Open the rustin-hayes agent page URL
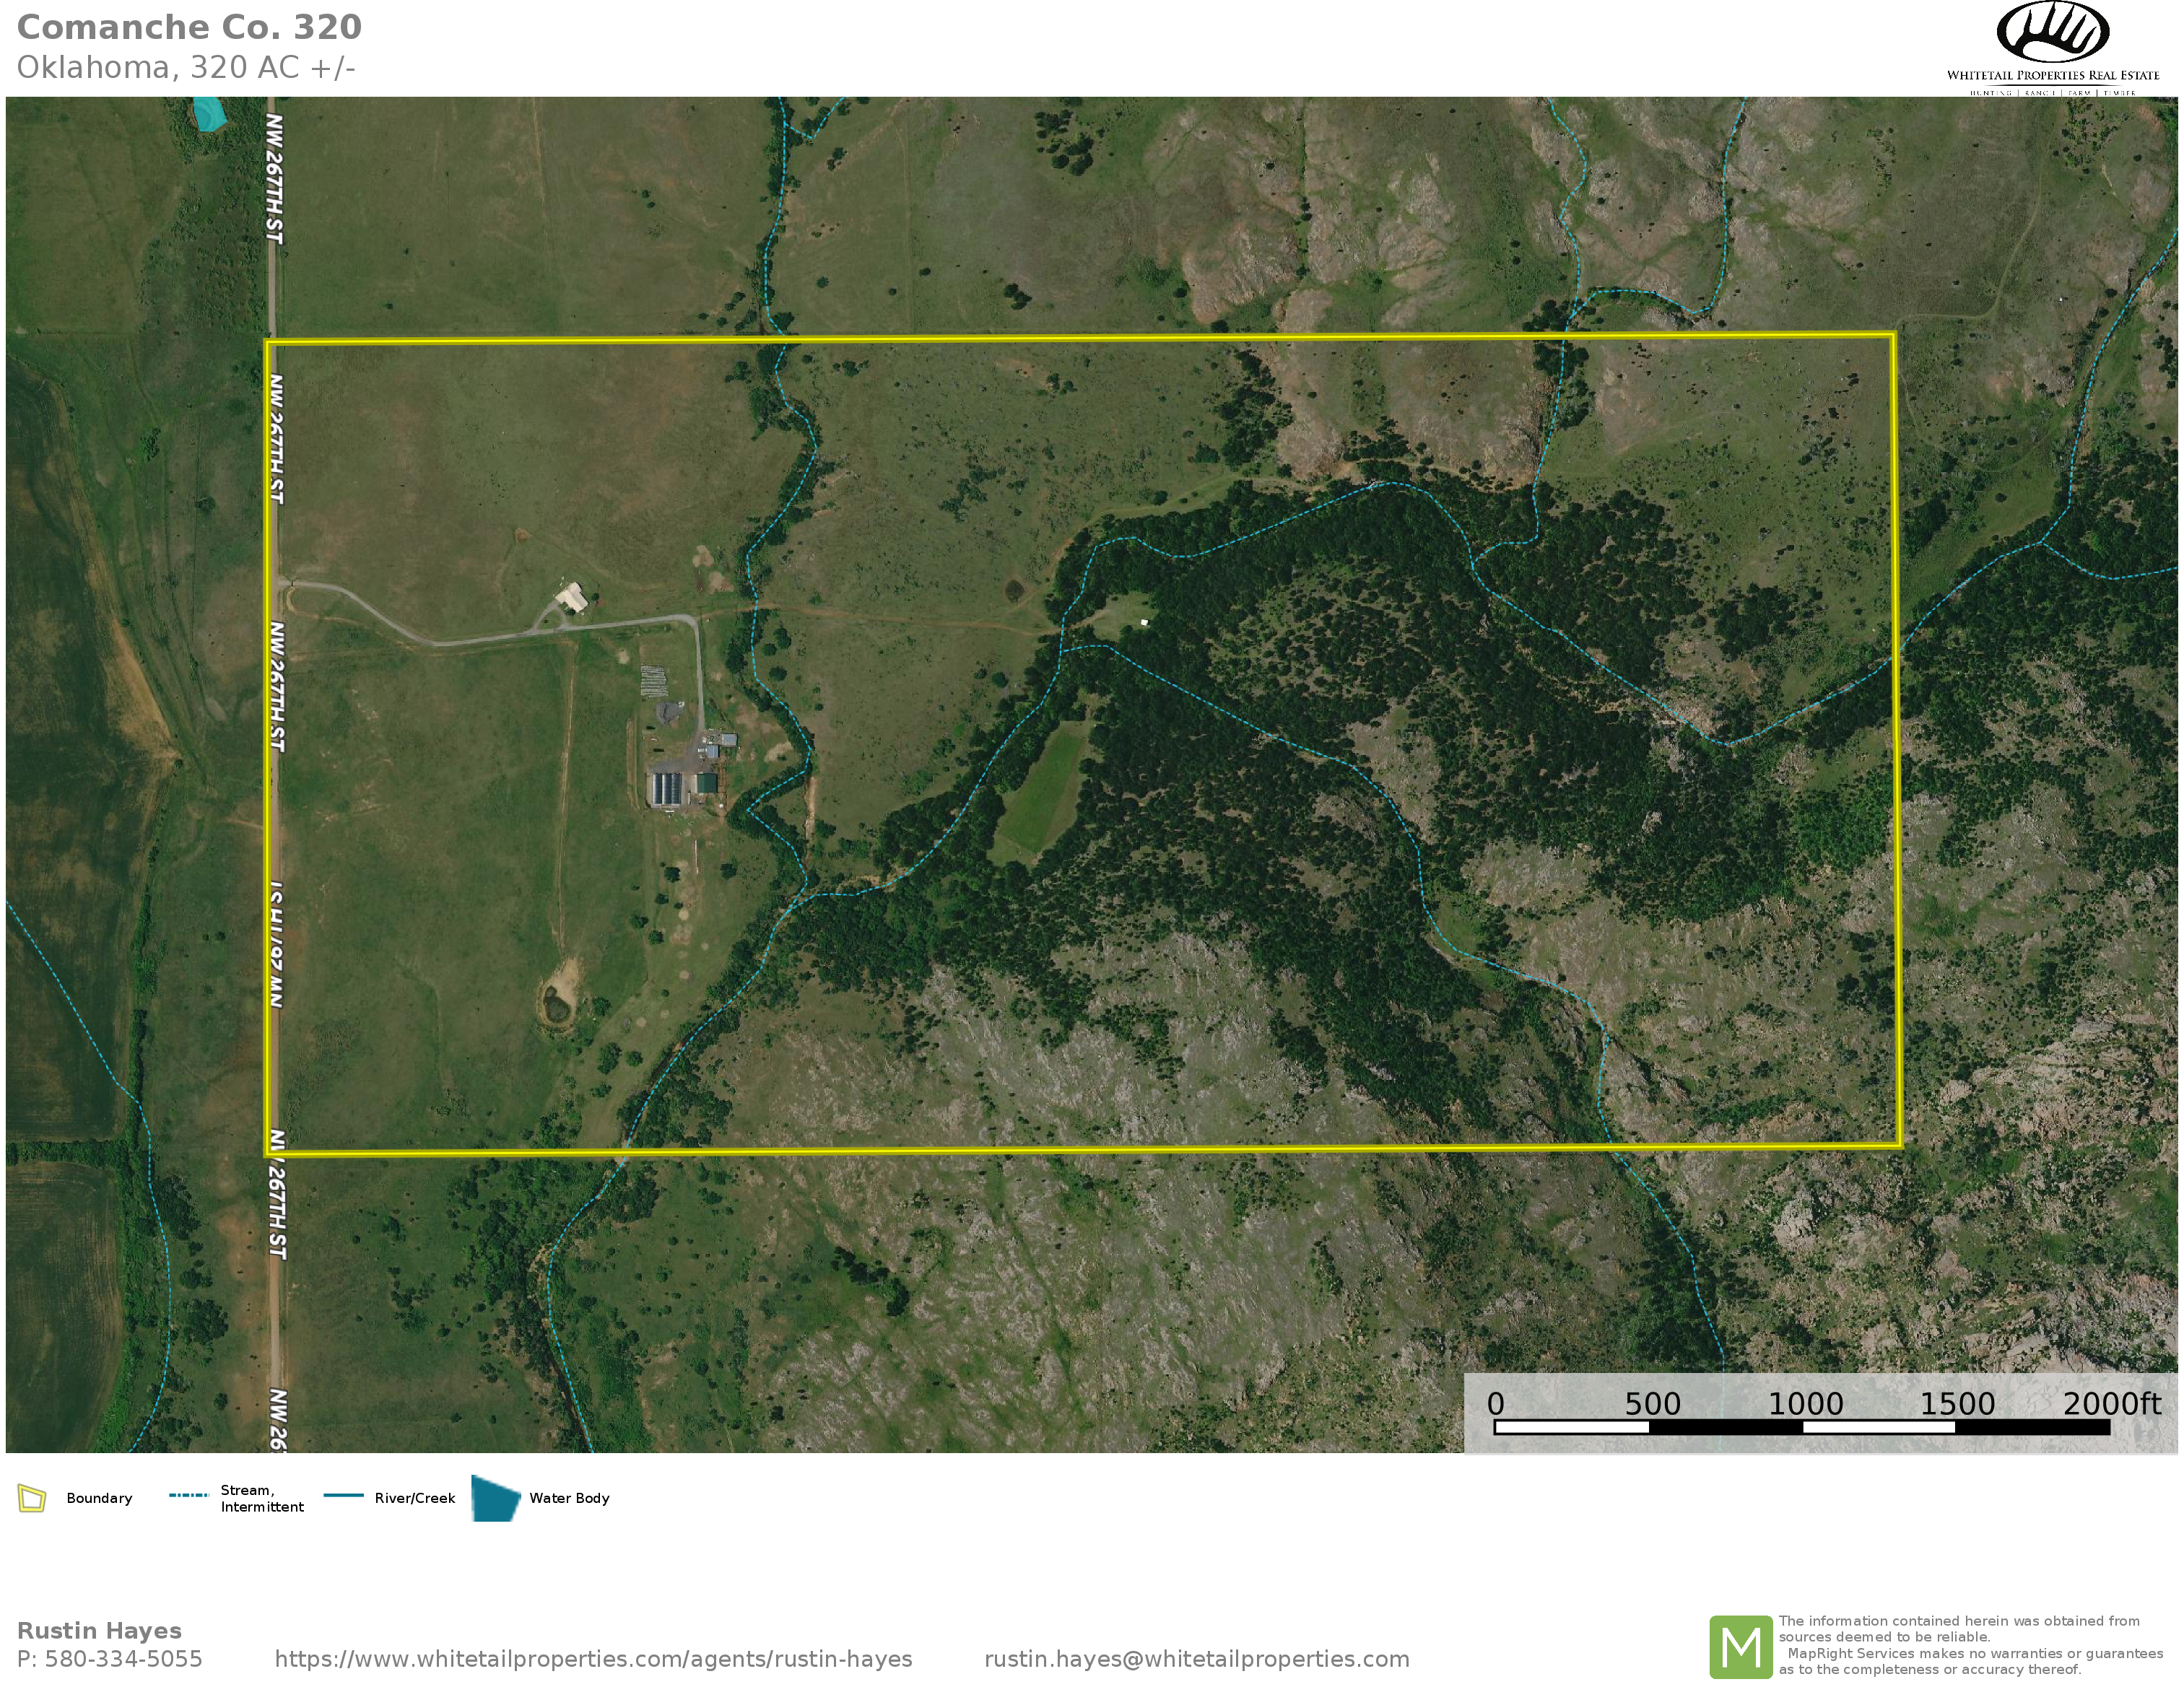 593,1659
